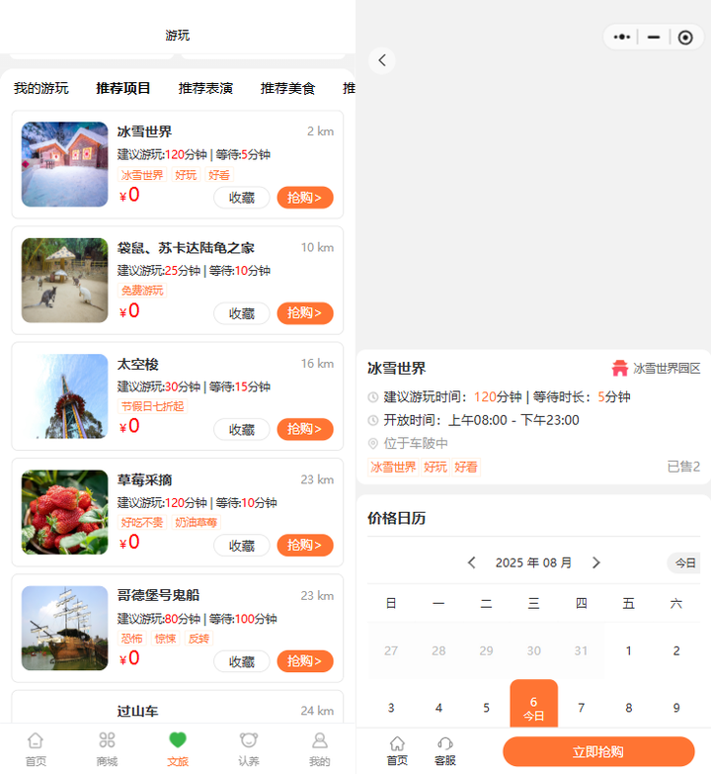Click the 恐怖 tag on 哥德堡号鬼船

point(131,639)
